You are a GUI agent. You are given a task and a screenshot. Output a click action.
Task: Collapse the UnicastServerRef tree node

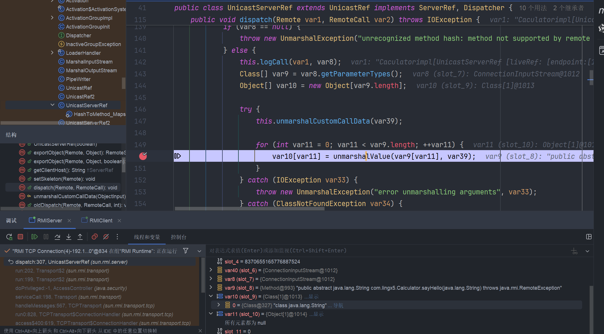(x=52, y=105)
